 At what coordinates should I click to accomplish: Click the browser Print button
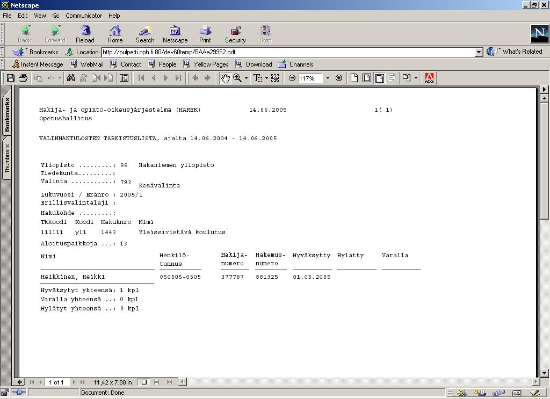pos(205,34)
